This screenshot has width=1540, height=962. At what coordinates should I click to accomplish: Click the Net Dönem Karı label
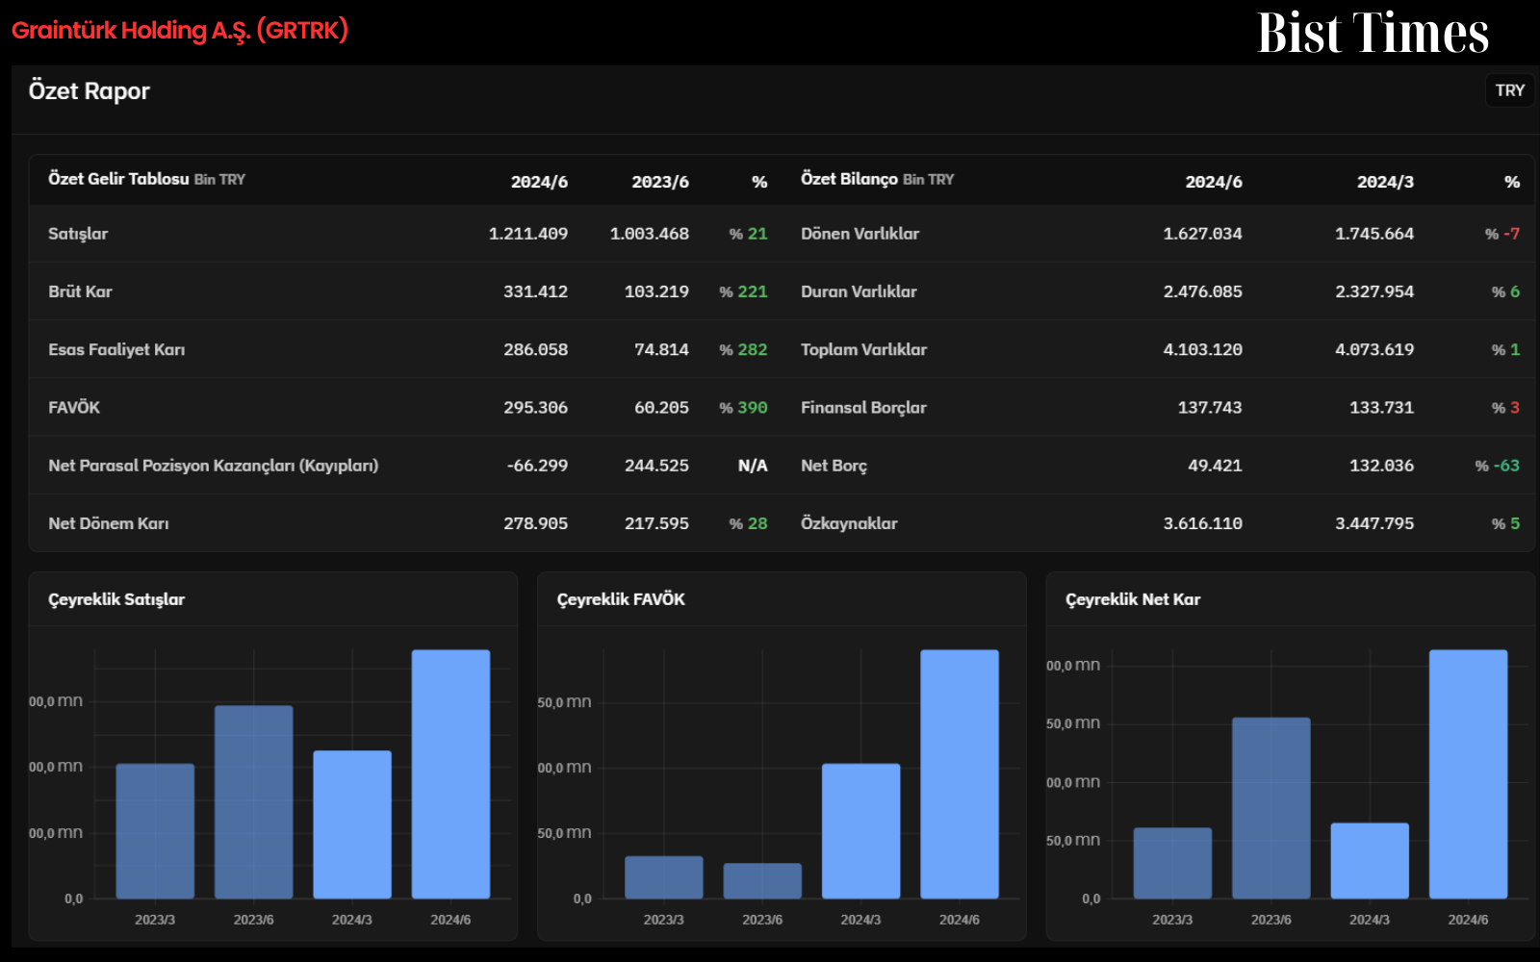point(109,523)
